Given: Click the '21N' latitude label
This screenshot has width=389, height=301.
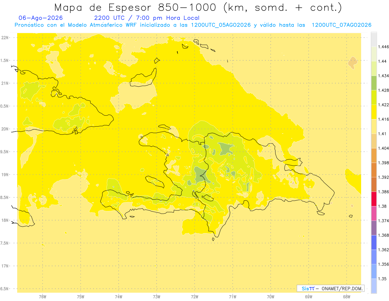Looking at the screenshot, I should 5,83.
